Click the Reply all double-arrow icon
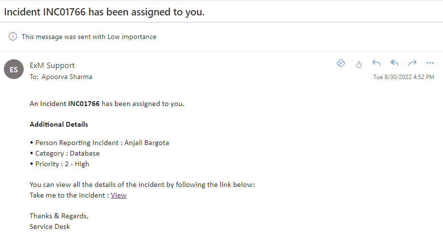The width and height of the screenshot is (443, 238). tap(394, 63)
